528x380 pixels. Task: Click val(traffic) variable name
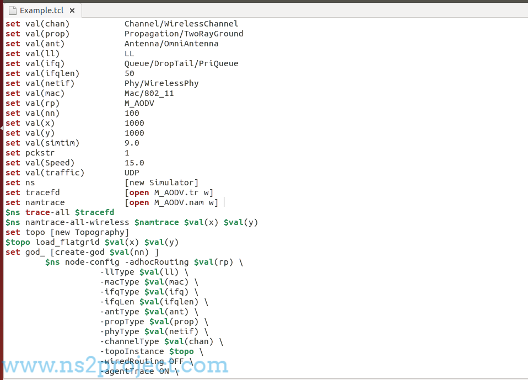(x=55, y=173)
